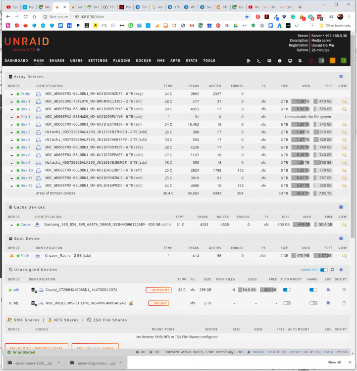Screen dimensions: 357x371
Task: Expand the Cache device dropdown arrow
Action: pos(11,225)
